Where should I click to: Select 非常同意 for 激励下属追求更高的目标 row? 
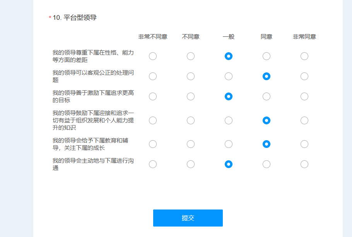[304, 96]
